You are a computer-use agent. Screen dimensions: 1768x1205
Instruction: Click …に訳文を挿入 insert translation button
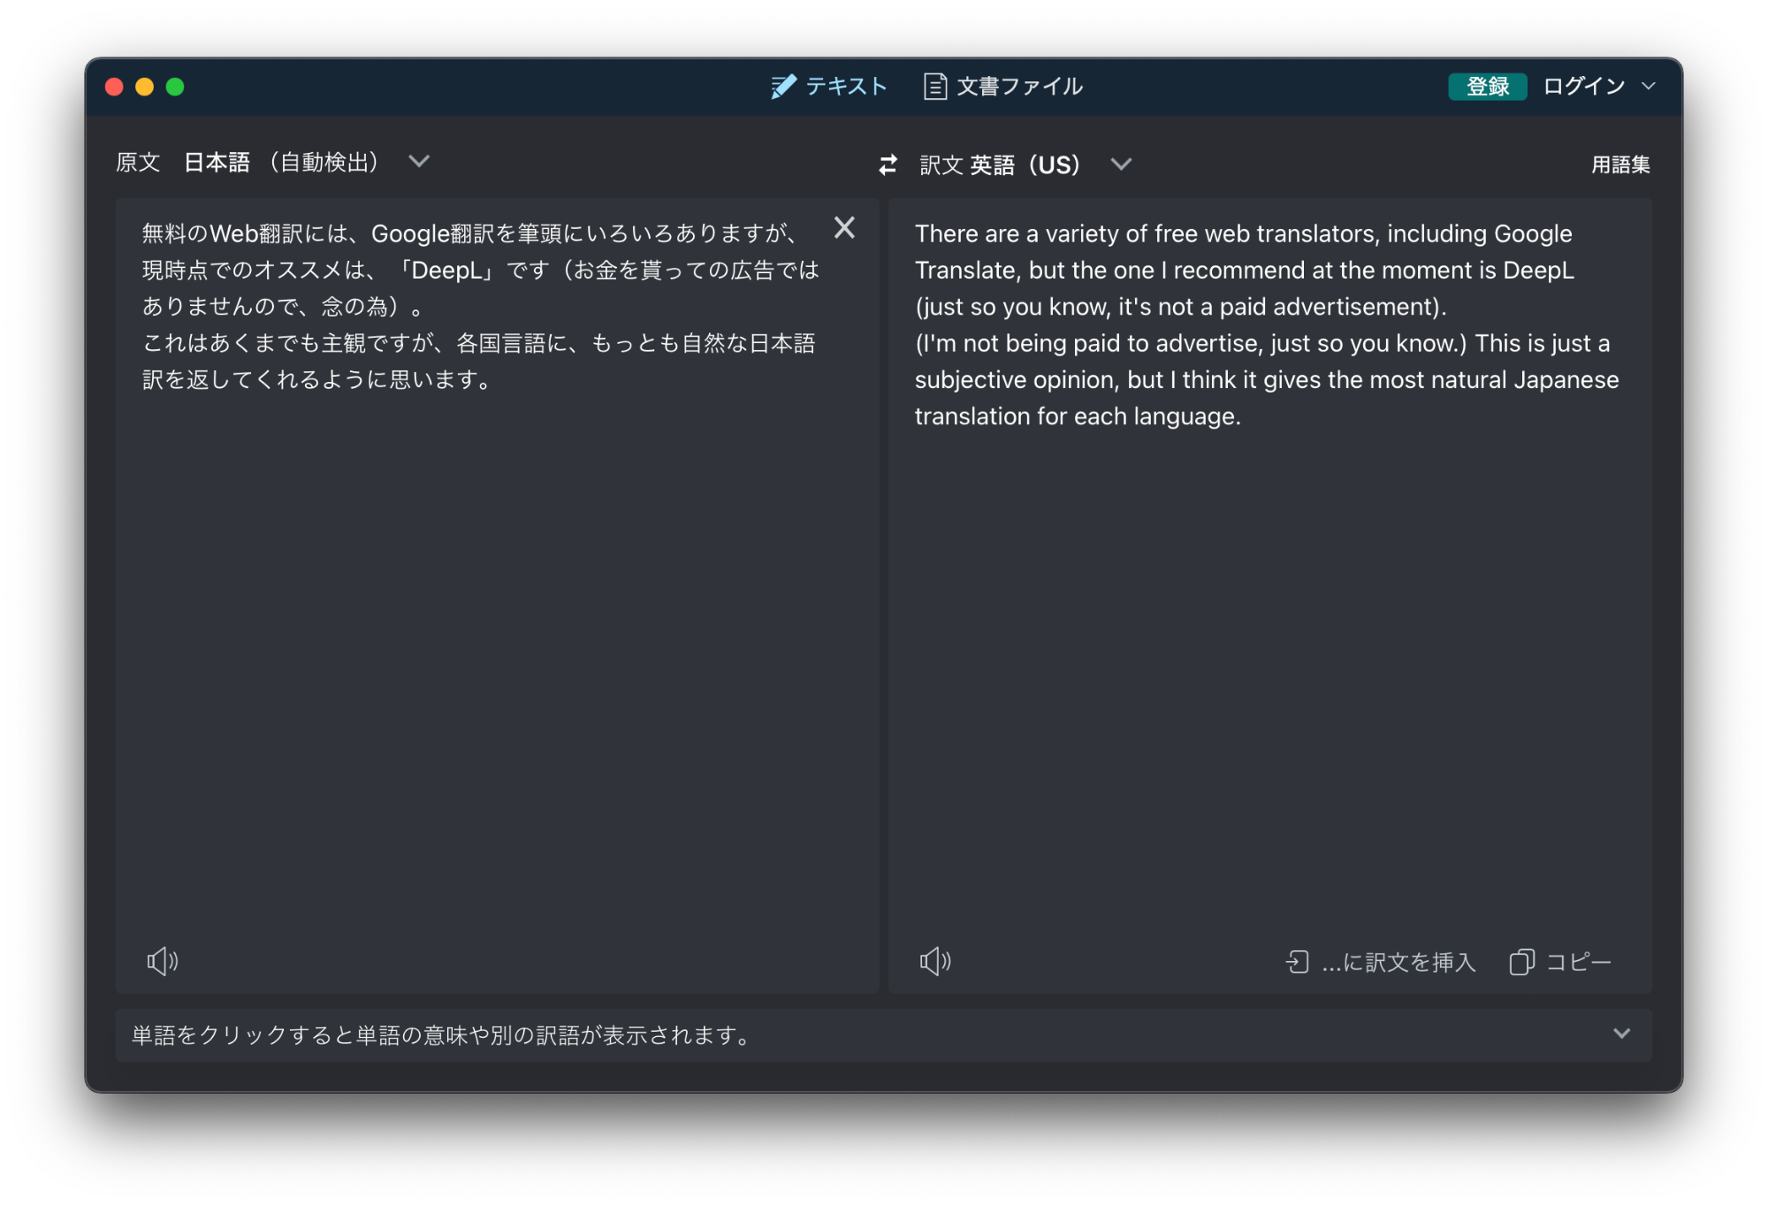click(x=1381, y=962)
